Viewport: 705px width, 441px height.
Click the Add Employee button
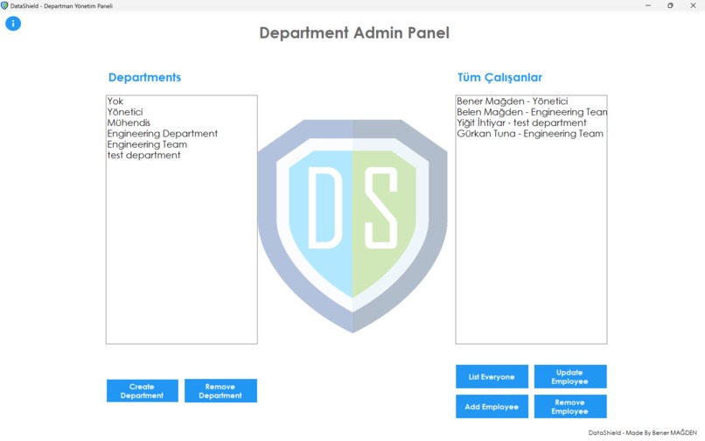(x=492, y=406)
